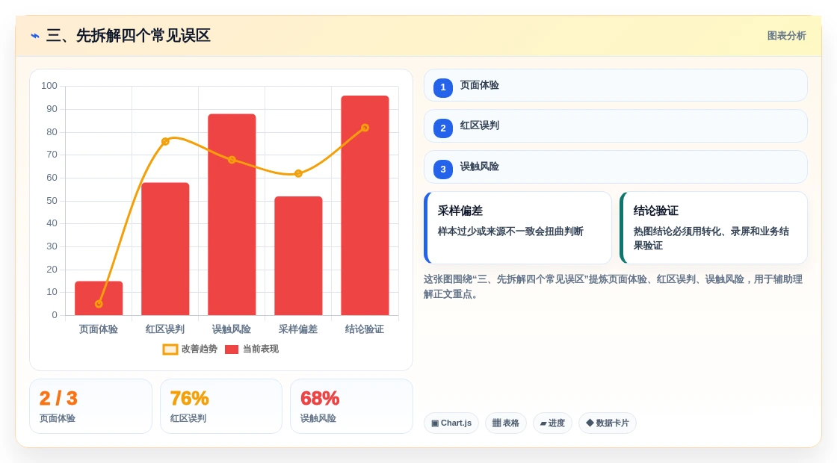Click the 68% 误触风险 stat card
The height and width of the screenshot is (463, 837).
tap(351, 406)
